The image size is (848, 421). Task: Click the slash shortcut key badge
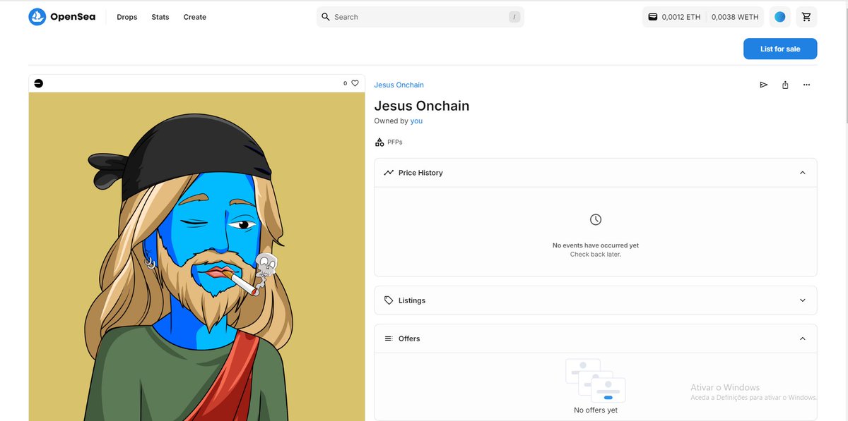(514, 17)
